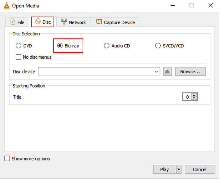The width and height of the screenshot is (219, 179).
Task: Click the eject disc icon button
Action: pos(167,72)
